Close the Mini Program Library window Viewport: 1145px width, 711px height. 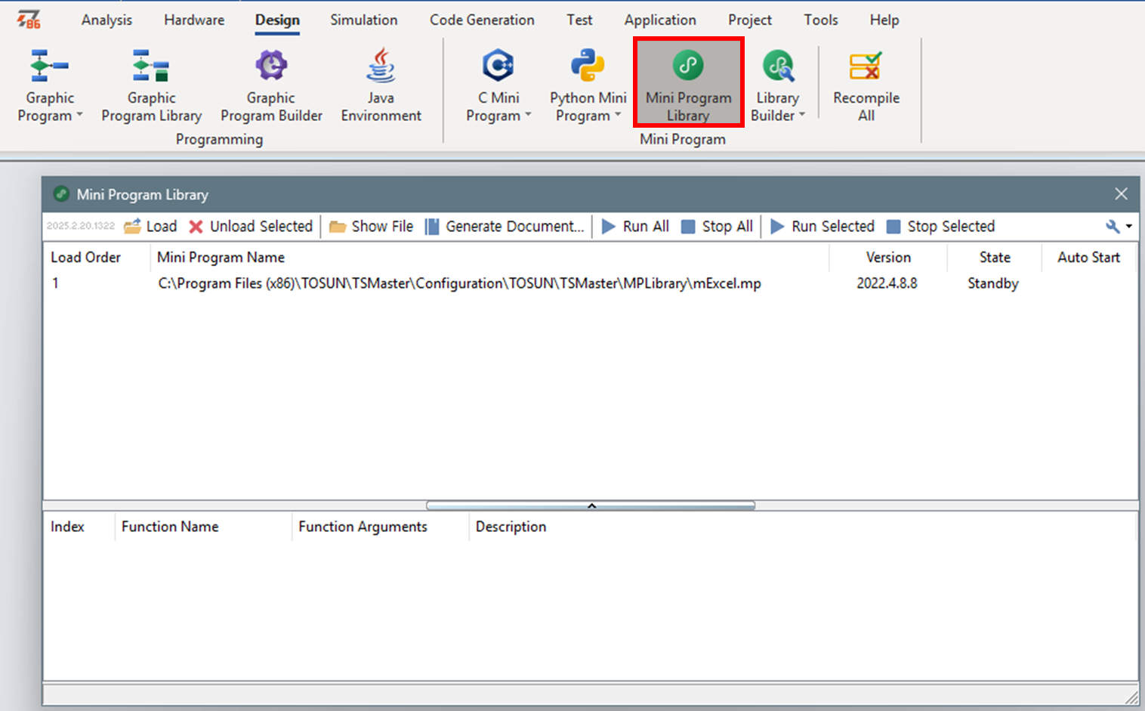pyautogui.click(x=1121, y=194)
